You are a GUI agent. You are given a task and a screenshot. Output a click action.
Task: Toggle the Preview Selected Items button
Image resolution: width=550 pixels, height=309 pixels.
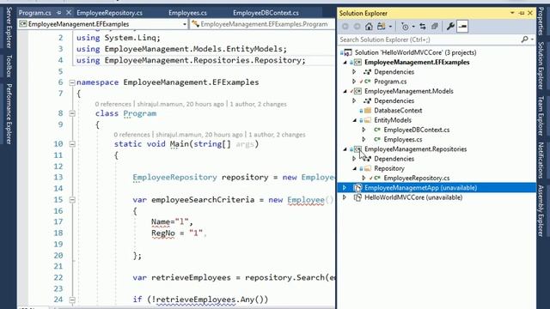[462, 27]
